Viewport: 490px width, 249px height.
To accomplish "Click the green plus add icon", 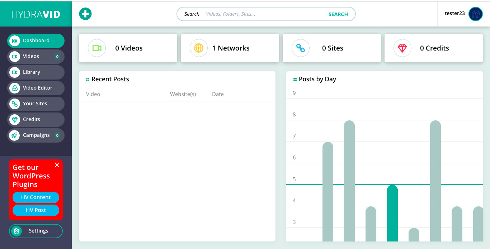I will click(85, 14).
